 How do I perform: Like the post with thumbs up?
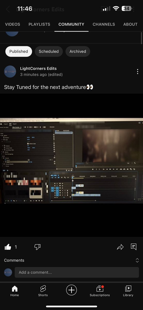tap(8, 247)
